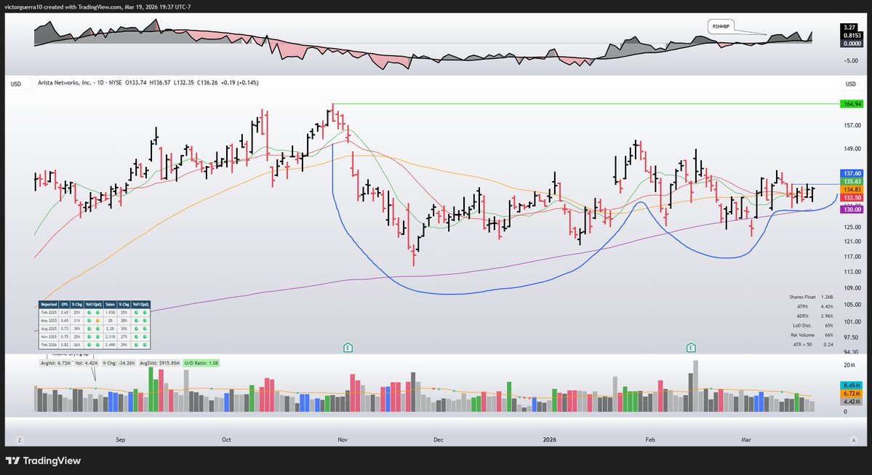Click the green 164.94 price level label
Viewport: 872px width, 475px height.
point(852,104)
